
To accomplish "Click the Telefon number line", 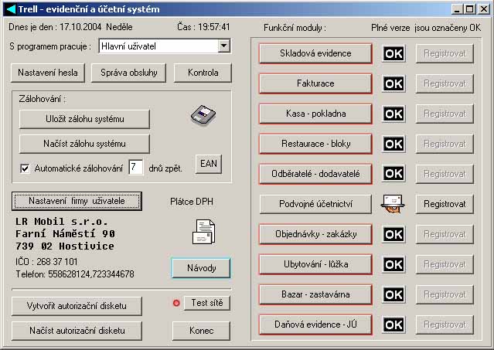I will [75, 274].
